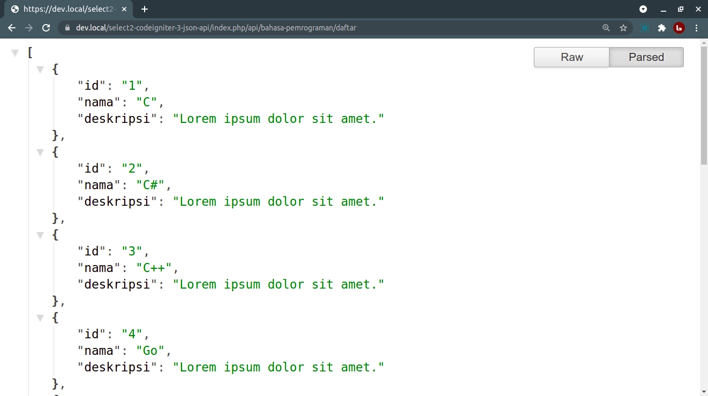
Task: Open a new tab with the plus
Action: [145, 9]
